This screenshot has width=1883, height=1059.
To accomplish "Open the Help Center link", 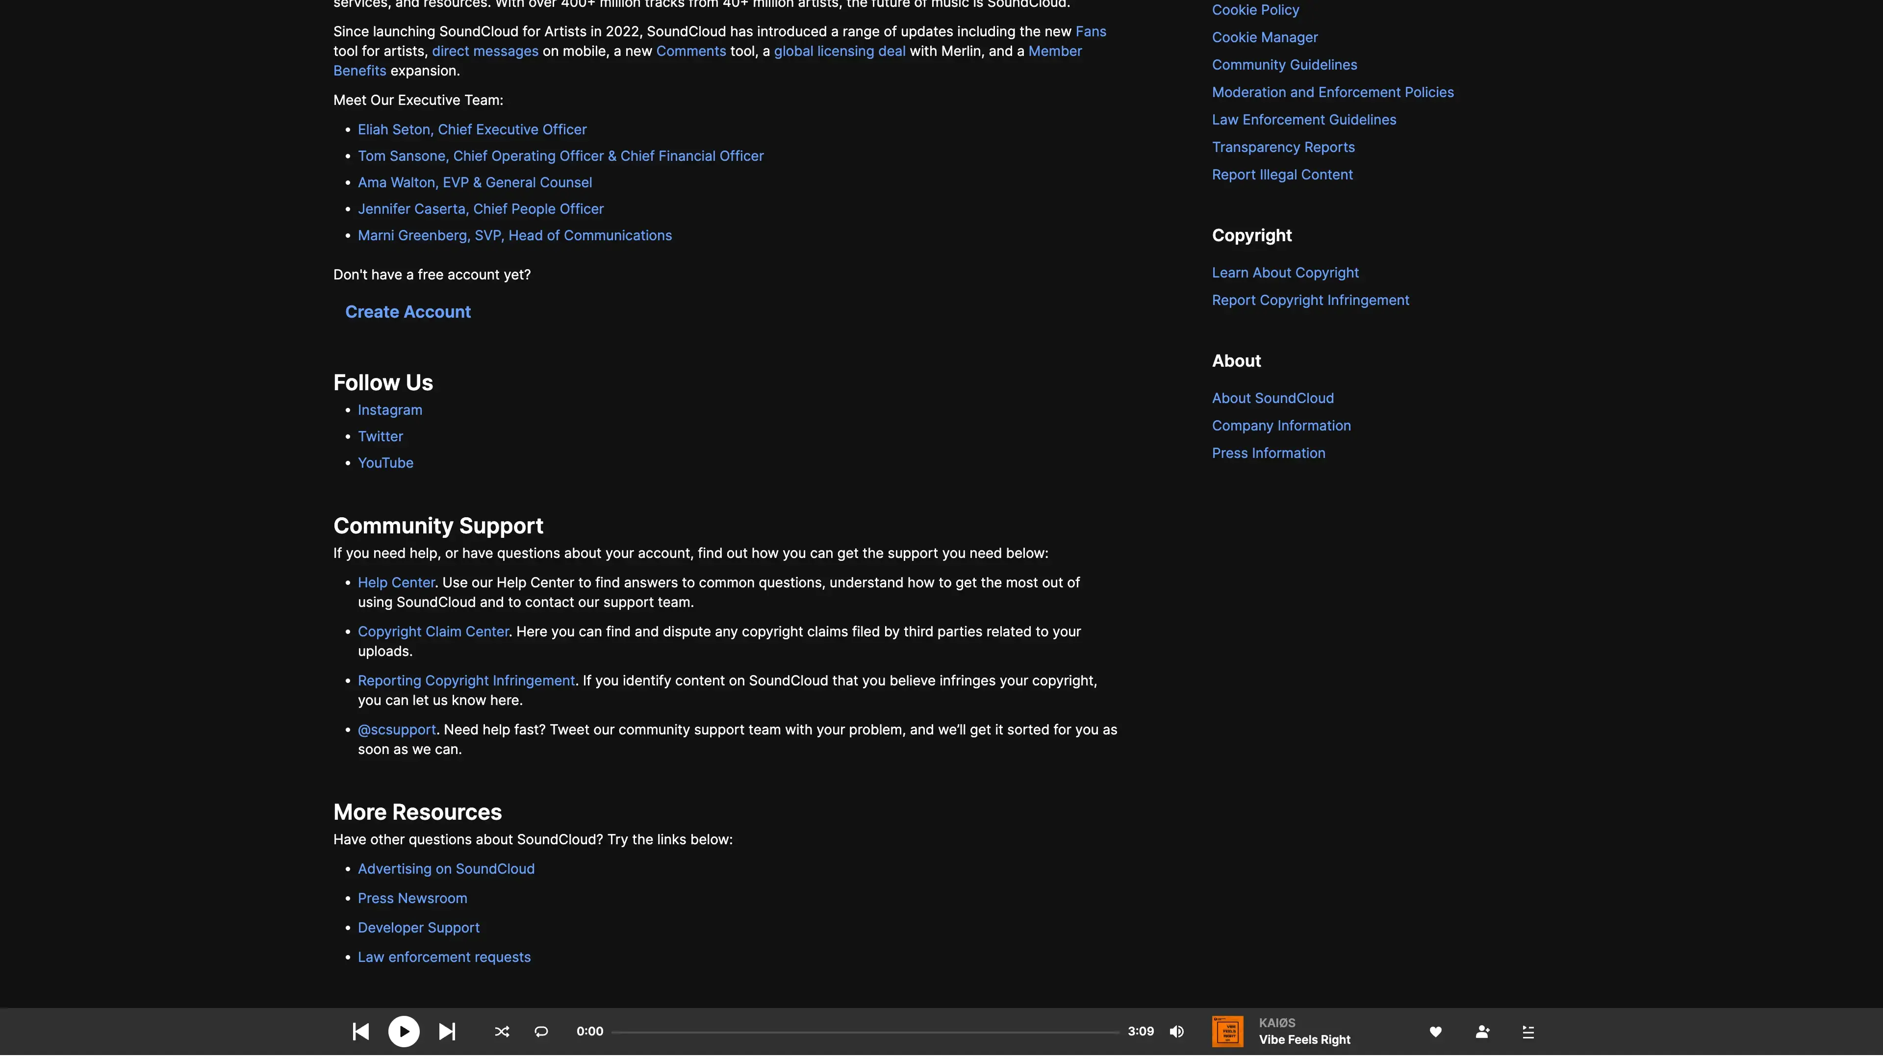I will click(x=395, y=582).
